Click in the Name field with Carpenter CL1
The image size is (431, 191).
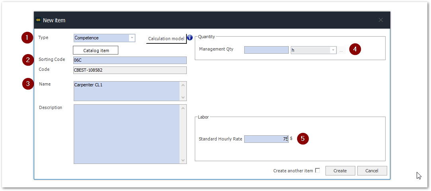point(127,91)
